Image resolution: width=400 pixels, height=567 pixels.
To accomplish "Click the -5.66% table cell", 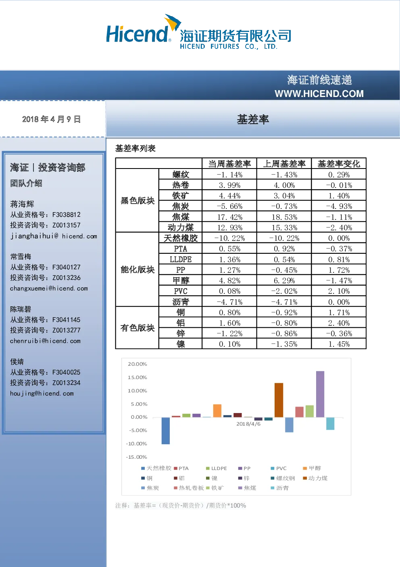I will pyautogui.click(x=229, y=207).
